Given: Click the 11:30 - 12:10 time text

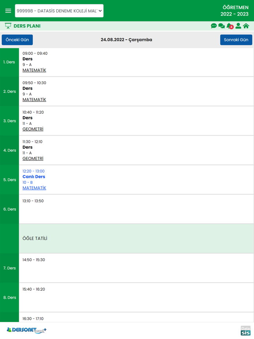Looking at the screenshot, I should [32, 142].
